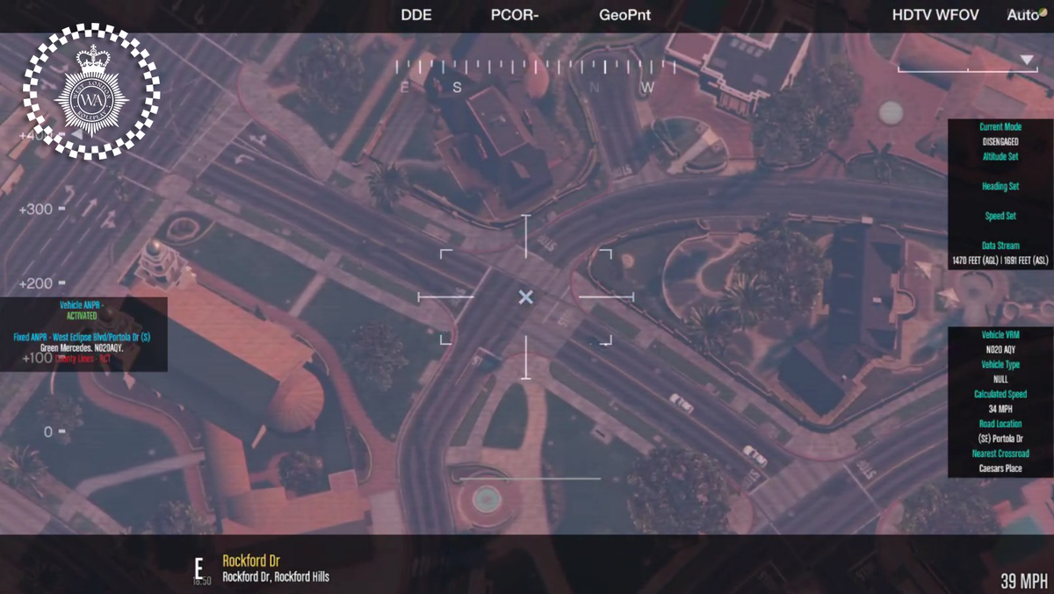Click the Caesars Place crossroad value
Image resolution: width=1054 pixels, height=594 pixels.
tap(1001, 469)
